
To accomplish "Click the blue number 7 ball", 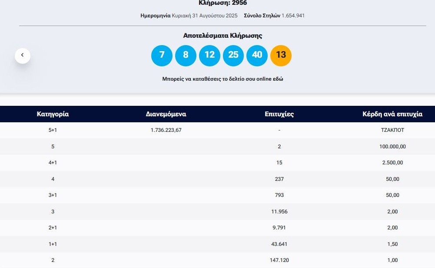I will pyautogui.click(x=162, y=56).
